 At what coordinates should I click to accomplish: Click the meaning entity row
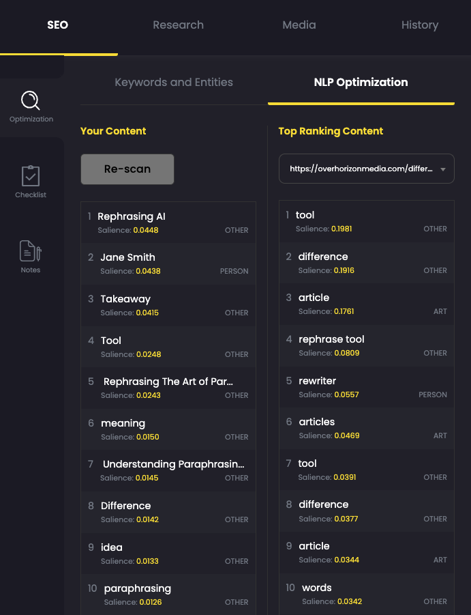pos(168,429)
